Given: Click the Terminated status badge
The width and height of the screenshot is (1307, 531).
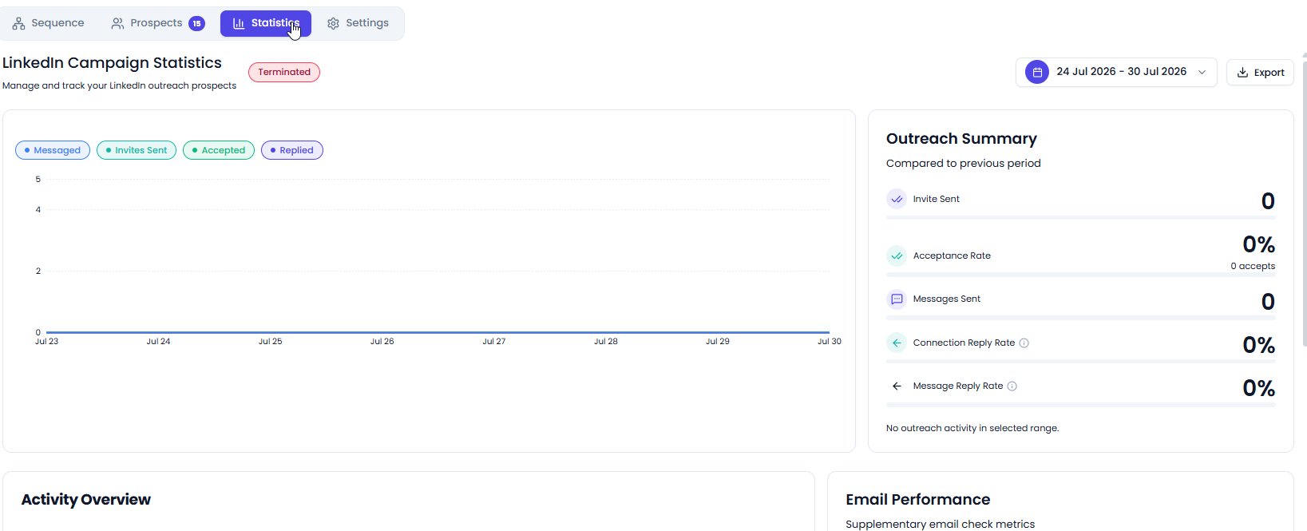Looking at the screenshot, I should [x=284, y=72].
